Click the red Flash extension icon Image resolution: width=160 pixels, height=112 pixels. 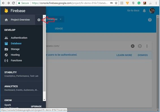point(144,3)
